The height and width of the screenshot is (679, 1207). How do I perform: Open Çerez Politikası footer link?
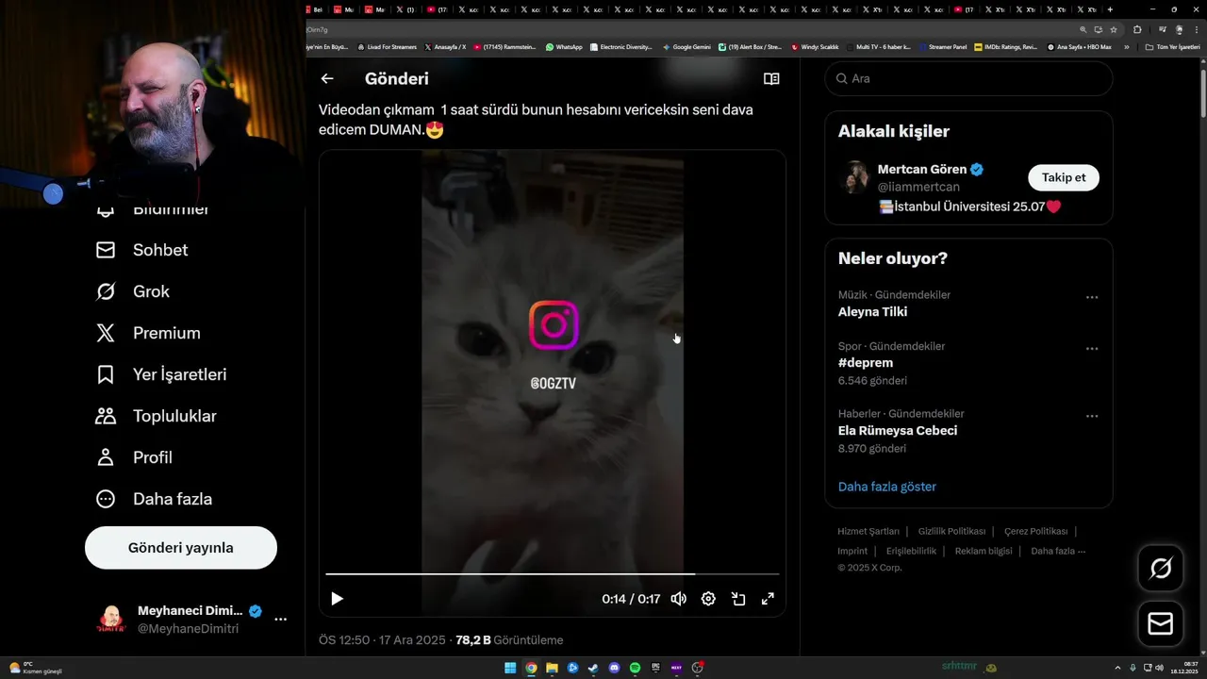[x=1035, y=531]
